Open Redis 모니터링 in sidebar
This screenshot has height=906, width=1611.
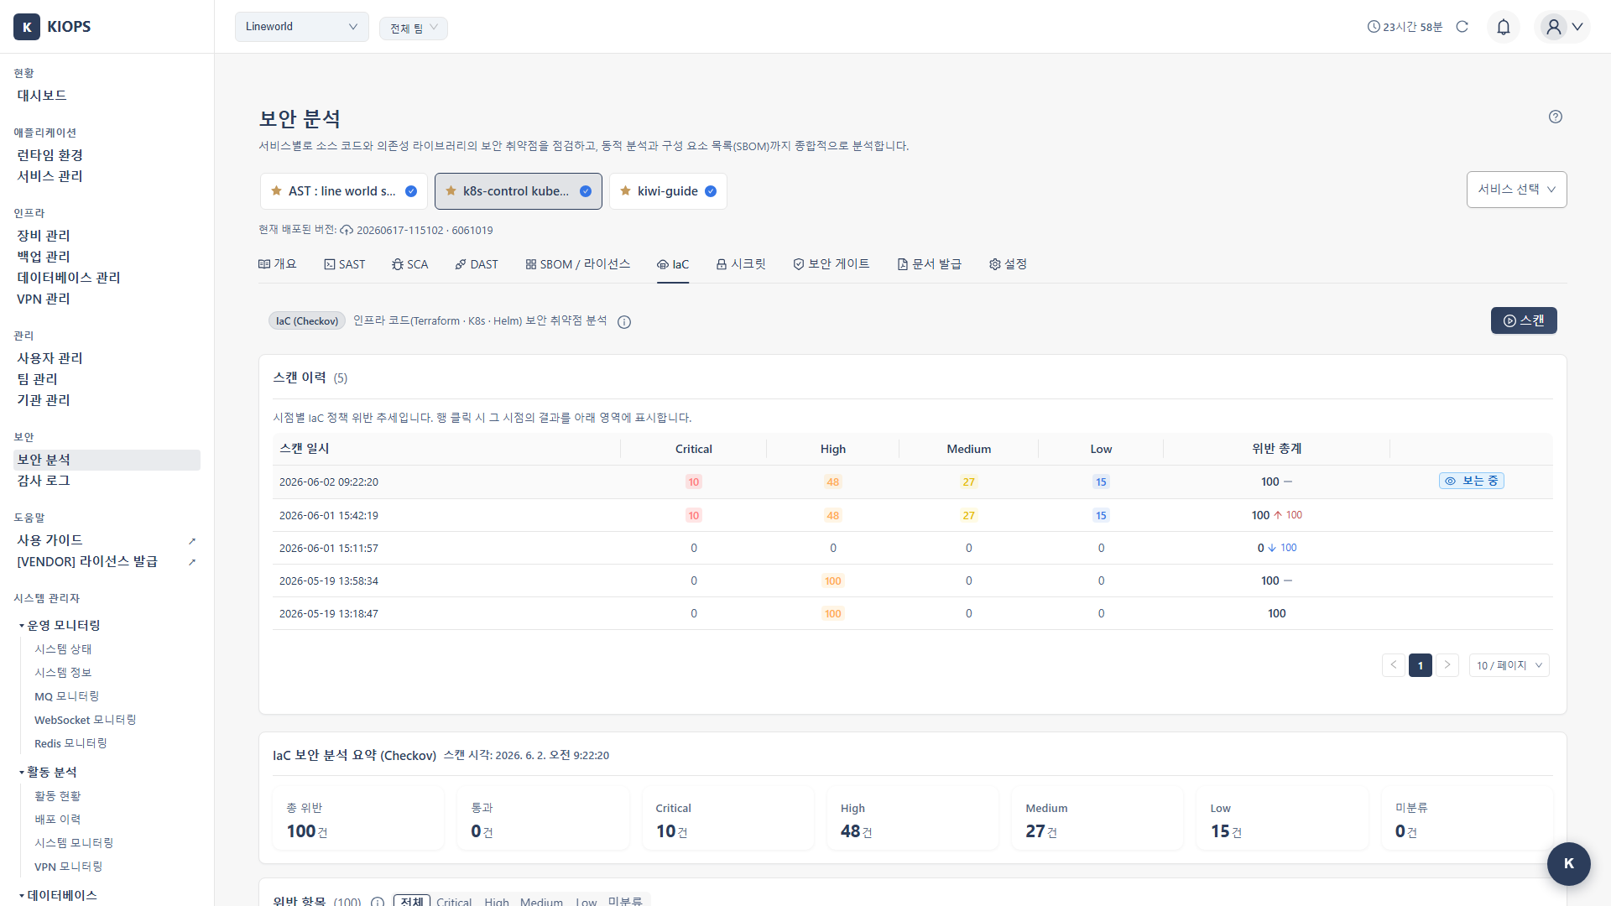[70, 743]
